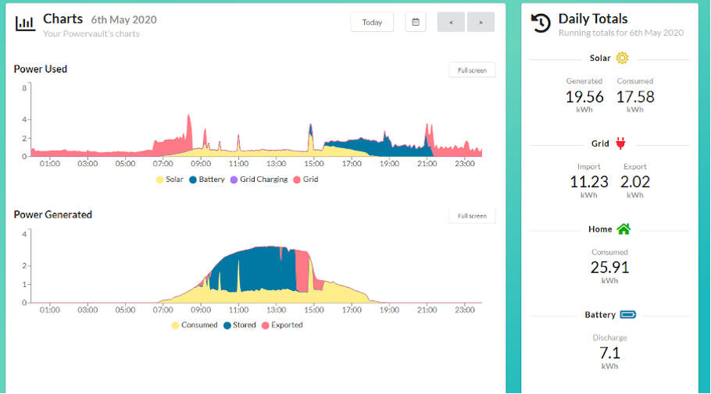Image resolution: width=711 pixels, height=394 pixels.
Task: Open Power Used chart in full screen
Action: coord(472,70)
